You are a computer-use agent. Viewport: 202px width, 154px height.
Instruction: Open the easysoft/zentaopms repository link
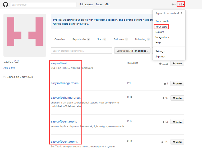tap(64, 142)
